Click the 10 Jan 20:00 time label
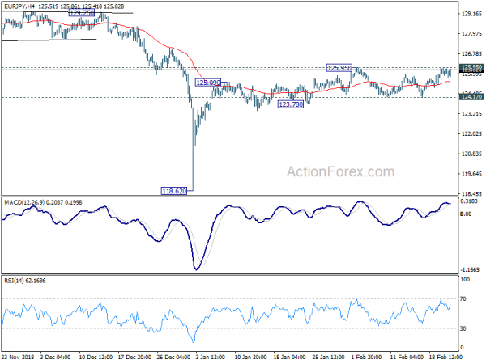 (x=251, y=357)
